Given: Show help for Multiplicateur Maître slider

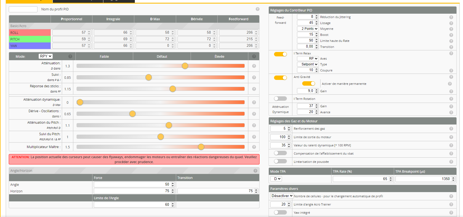Looking at the screenshot, I should point(254,147).
